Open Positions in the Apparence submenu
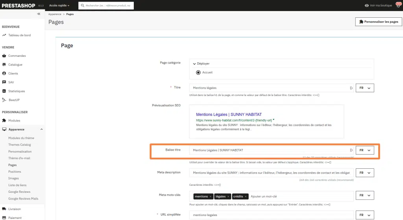 click(x=15, y=172)
